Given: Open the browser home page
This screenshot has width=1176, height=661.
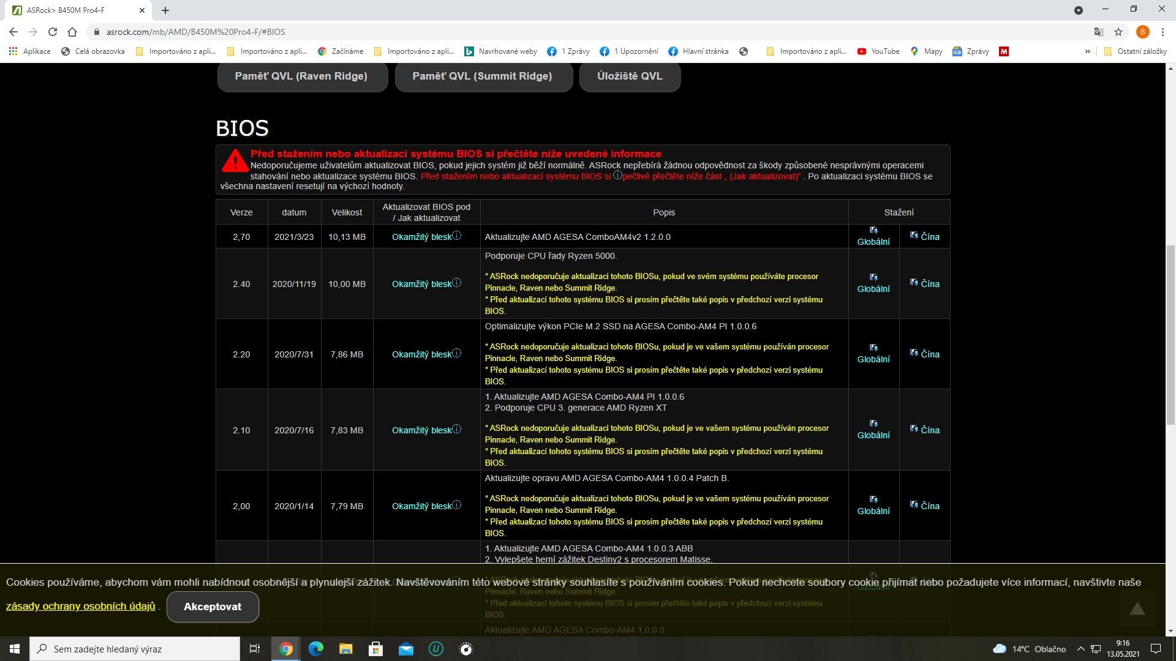Looking at the screenshot, I should (72, 32).
